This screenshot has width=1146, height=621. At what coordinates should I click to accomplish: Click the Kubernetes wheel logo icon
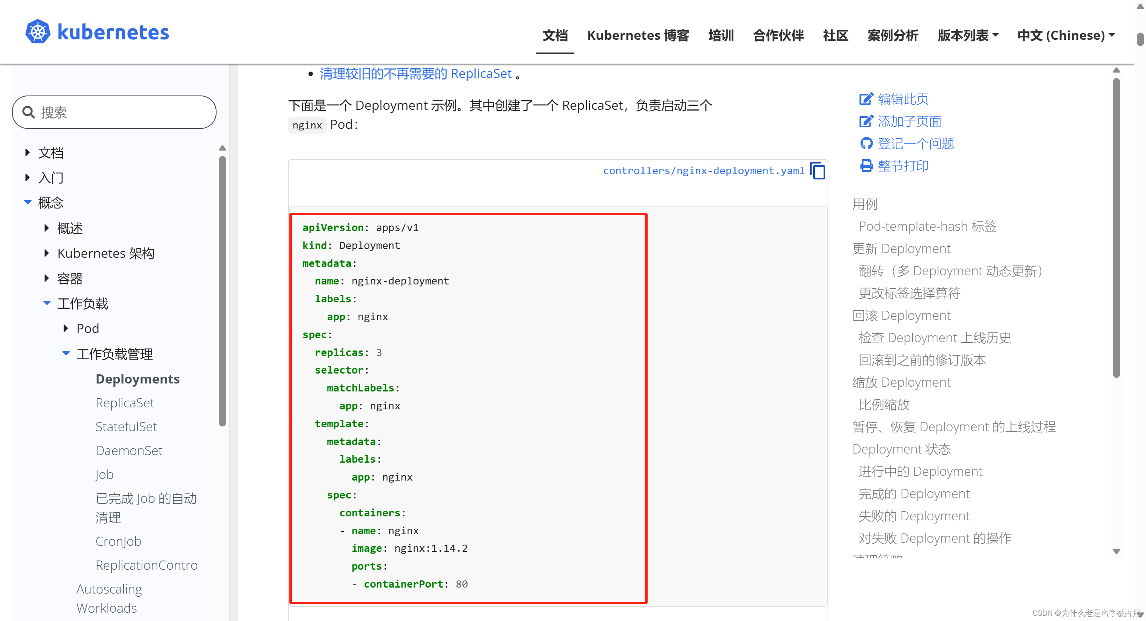[38, 31]
